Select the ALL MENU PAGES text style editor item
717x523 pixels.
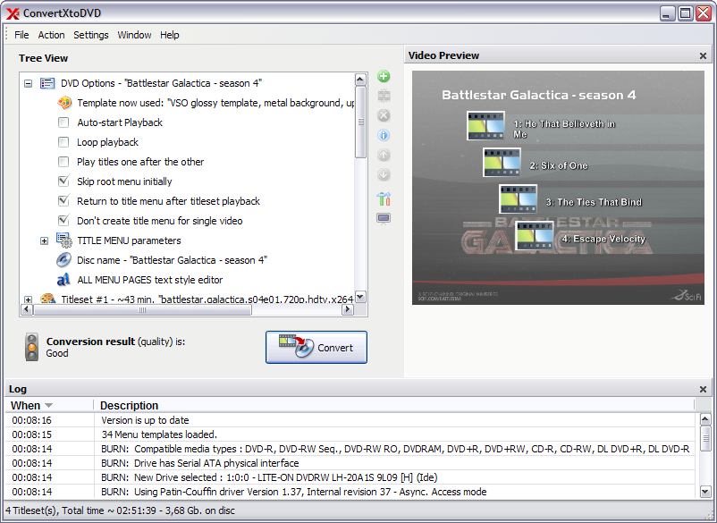pos(150,280)
